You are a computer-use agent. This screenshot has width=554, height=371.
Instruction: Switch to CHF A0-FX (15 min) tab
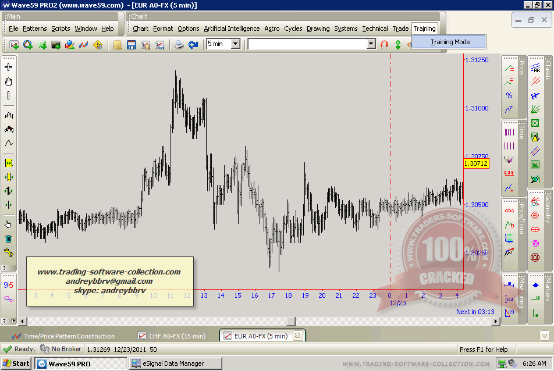(172, 336)
